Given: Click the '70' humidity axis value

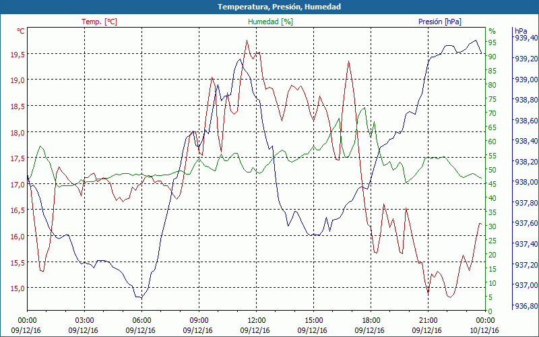Looking at the screenshot, I should 493,113.
